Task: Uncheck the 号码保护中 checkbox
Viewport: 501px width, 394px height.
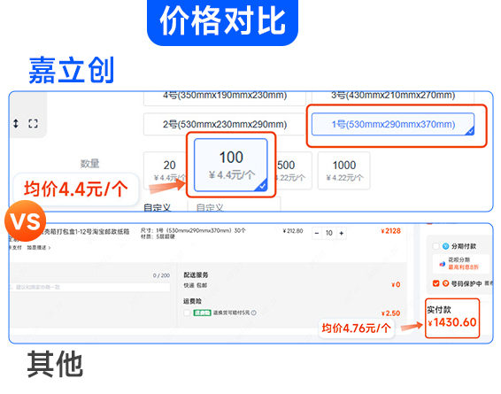Action: tap(435, 283)
